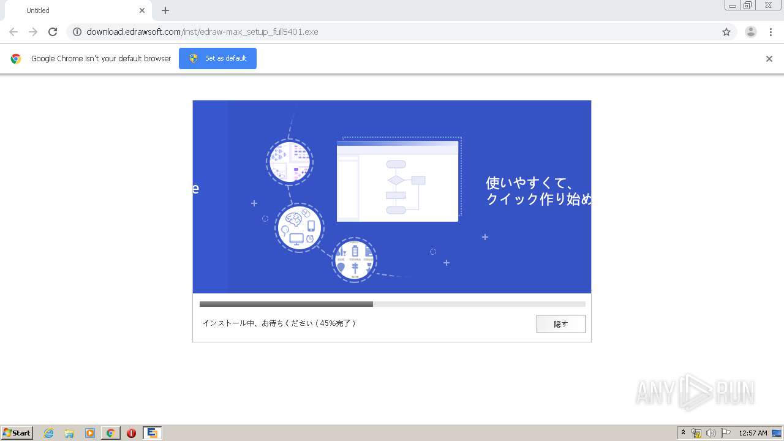Close the Untitled tab

(x=142, y=10)
